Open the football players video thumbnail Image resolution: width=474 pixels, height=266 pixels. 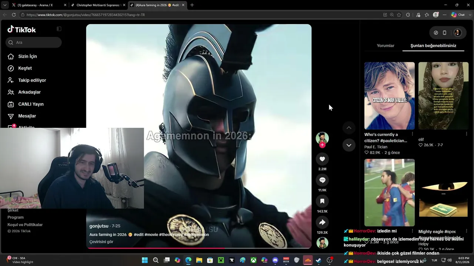coord(390,192)
